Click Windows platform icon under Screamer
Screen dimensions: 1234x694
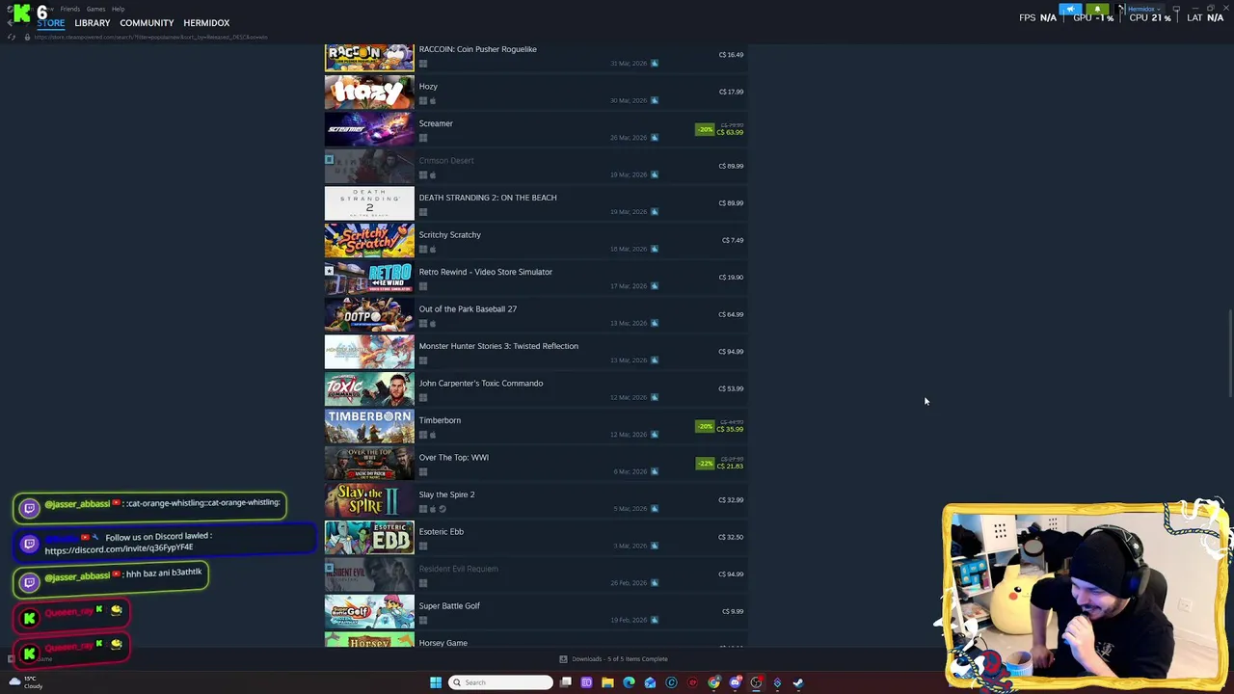click(x=423, y=138)
